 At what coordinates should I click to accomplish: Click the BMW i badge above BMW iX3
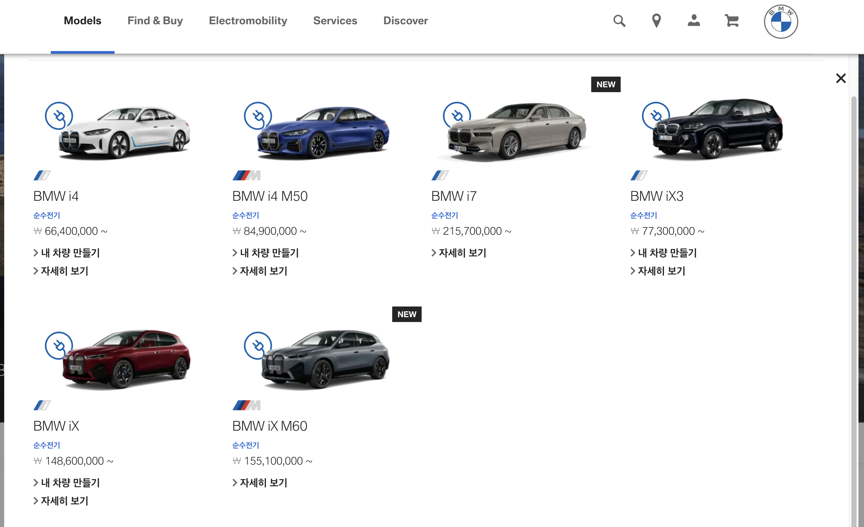[x=639, y=175]
